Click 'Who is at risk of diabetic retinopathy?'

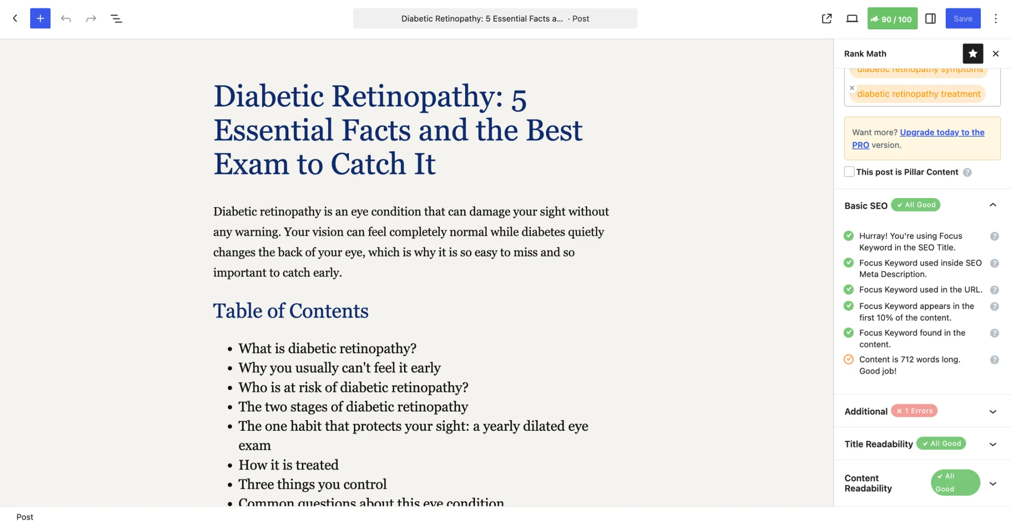353,388
